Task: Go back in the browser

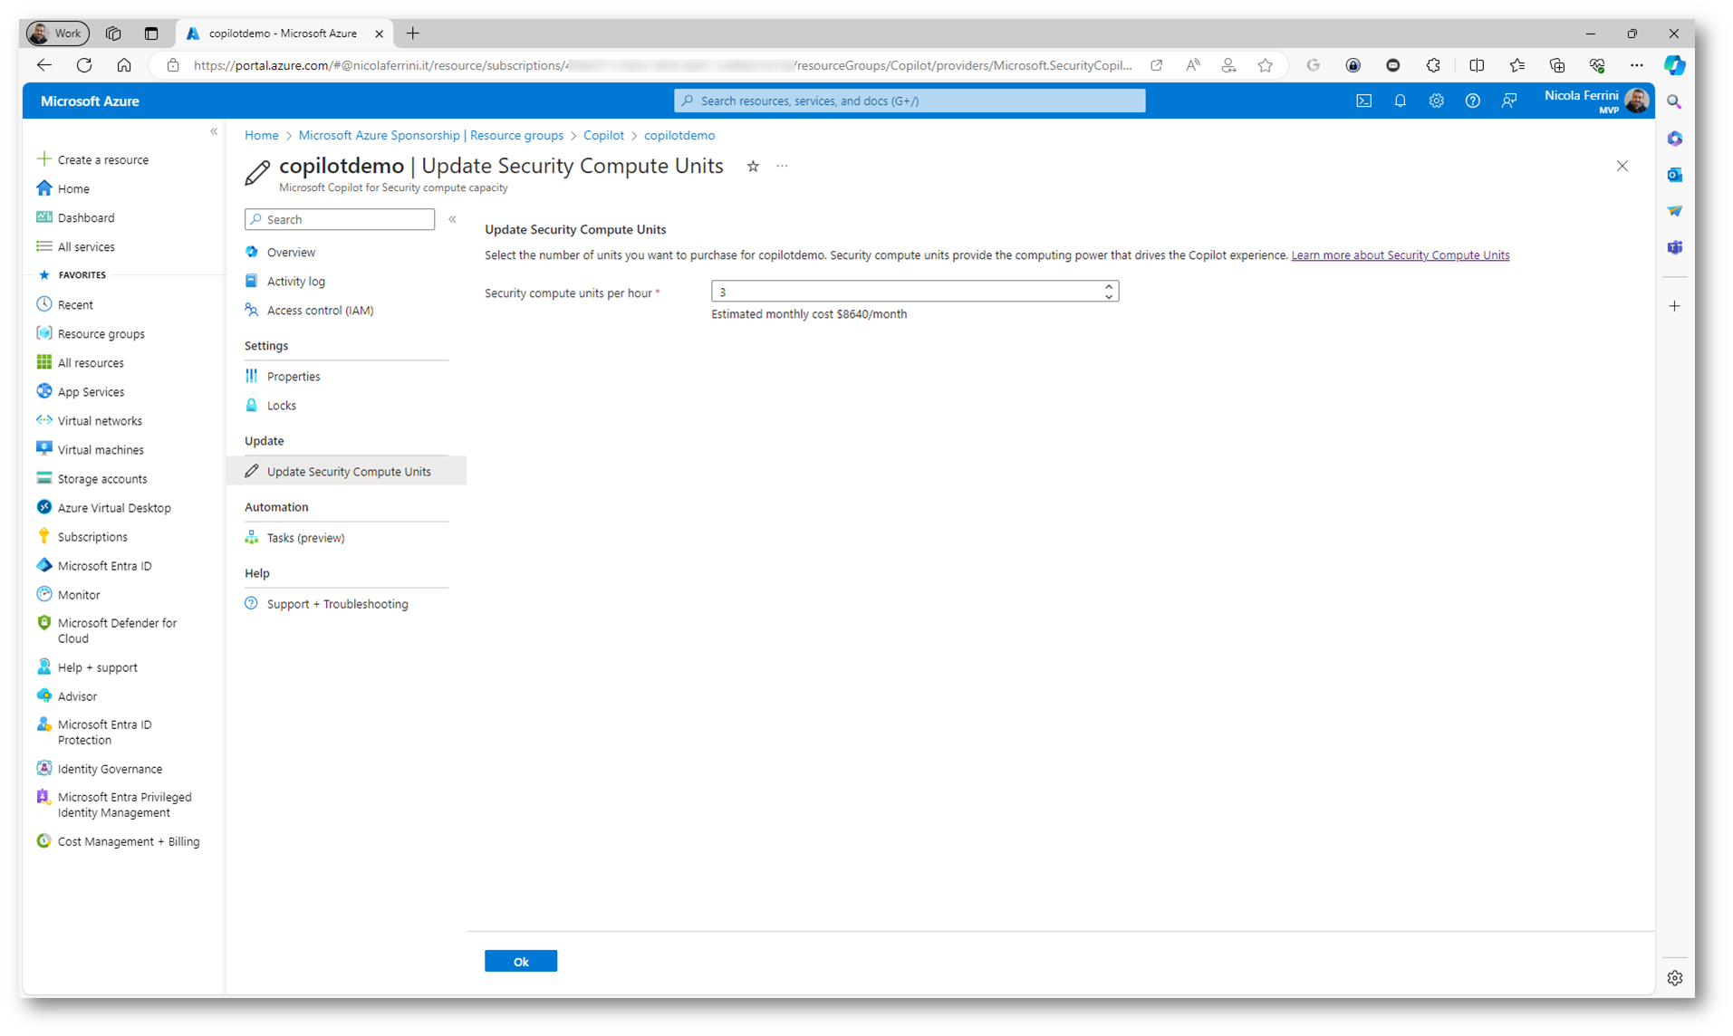Action: [x=44, y=65]
